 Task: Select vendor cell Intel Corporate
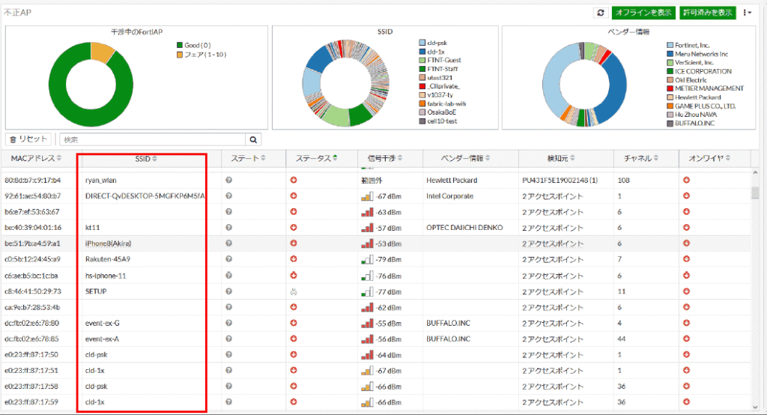(x=449, y=196)
